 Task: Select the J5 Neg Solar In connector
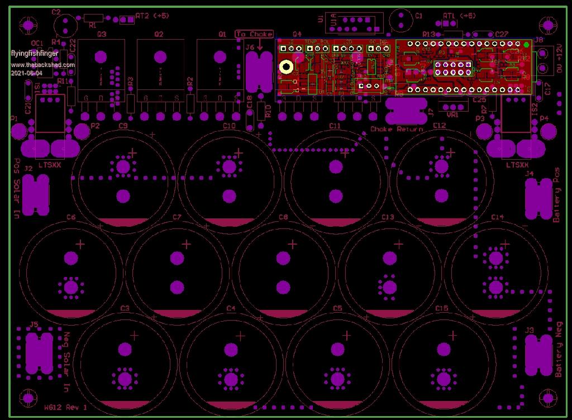(x=39, y=352)
